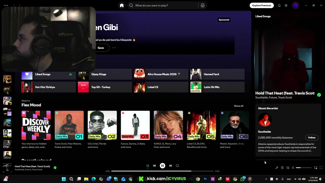Open Liked Songs header in right panel

click(263, 16)
